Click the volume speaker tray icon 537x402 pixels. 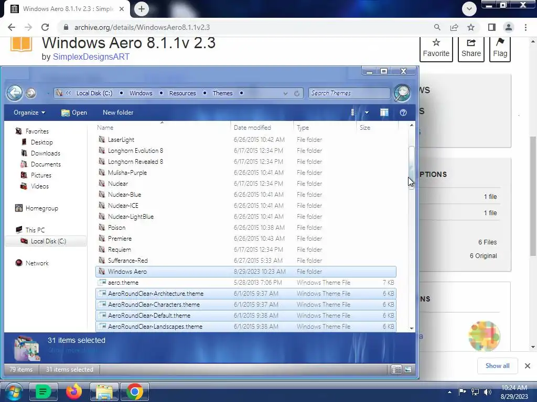[487, 392]
